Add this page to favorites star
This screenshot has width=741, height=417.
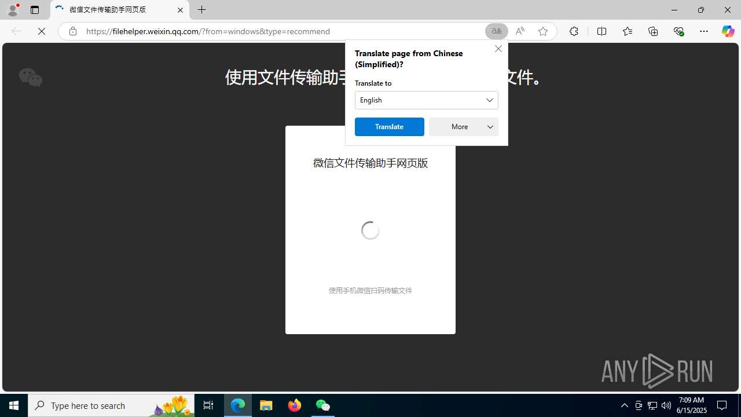pyautogui.click(x=543, y=31)
